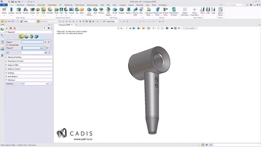Viewport: 261px width, 147px height.
Task: Select the second fillet type icon
Action: coord(26,36)
